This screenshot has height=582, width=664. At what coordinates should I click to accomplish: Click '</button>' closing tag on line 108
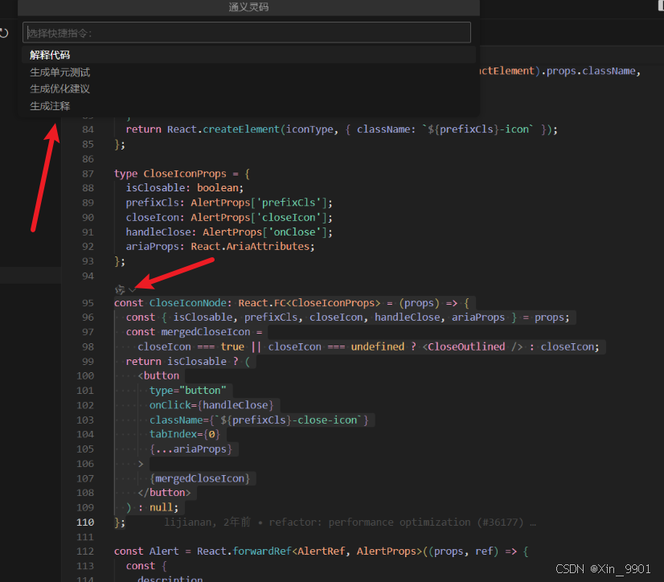(x=164, y=493)
